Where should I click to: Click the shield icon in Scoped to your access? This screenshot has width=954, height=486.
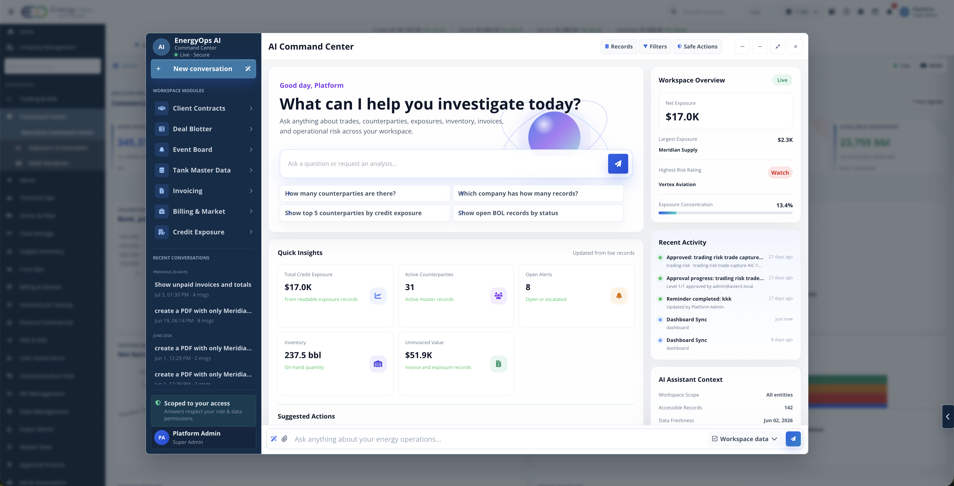point(158,403)
